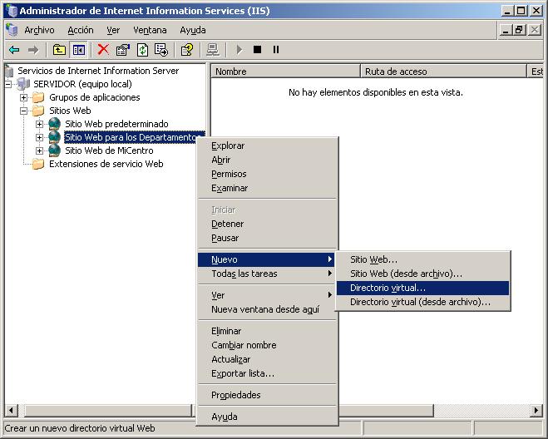Viewport: 548px width, 439px height.
Task: Select Ayuda at bottom of context menu
Action: 266,417
